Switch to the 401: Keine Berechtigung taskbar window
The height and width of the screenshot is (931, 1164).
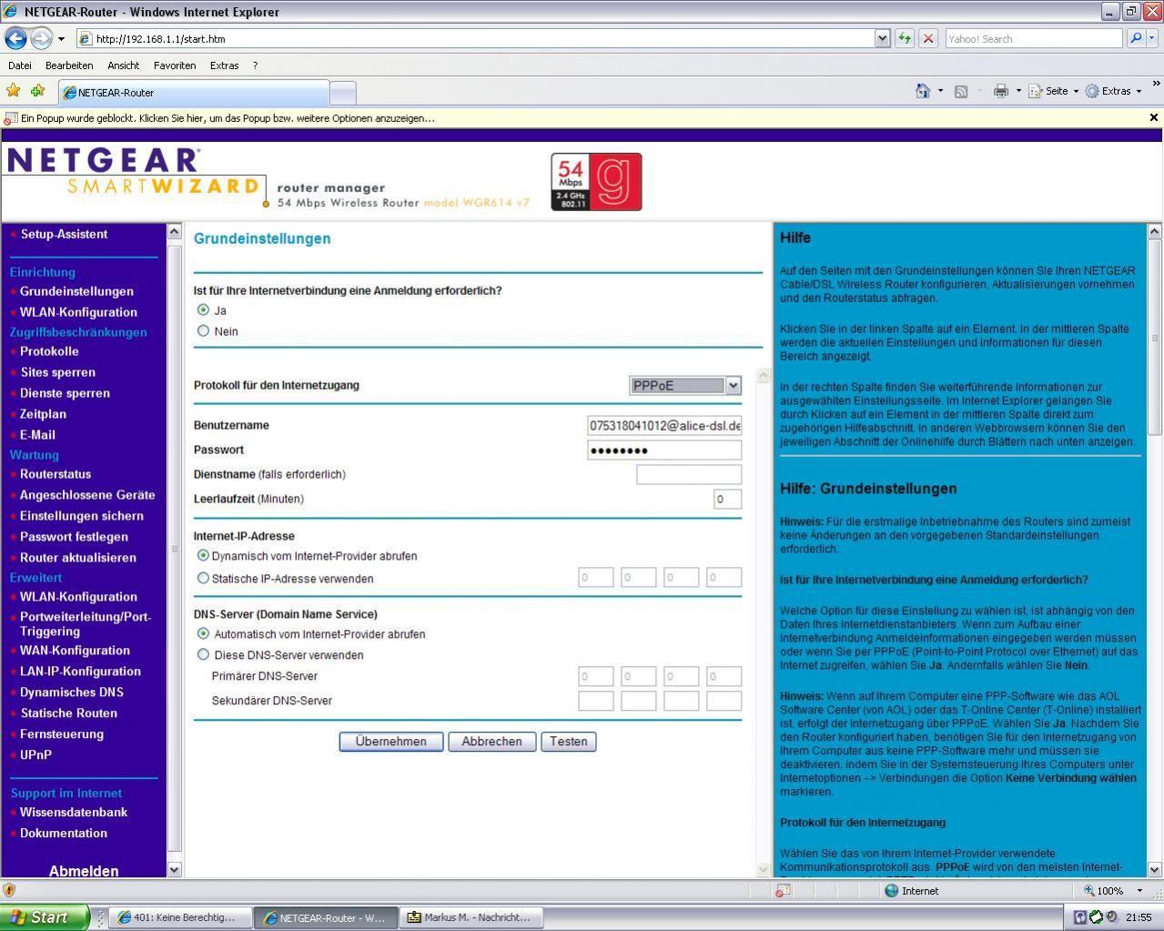pyautogui.click(x=179, y=917)
